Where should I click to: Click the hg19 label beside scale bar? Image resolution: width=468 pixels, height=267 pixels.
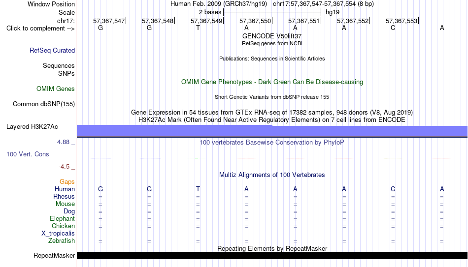click(333, 12)
